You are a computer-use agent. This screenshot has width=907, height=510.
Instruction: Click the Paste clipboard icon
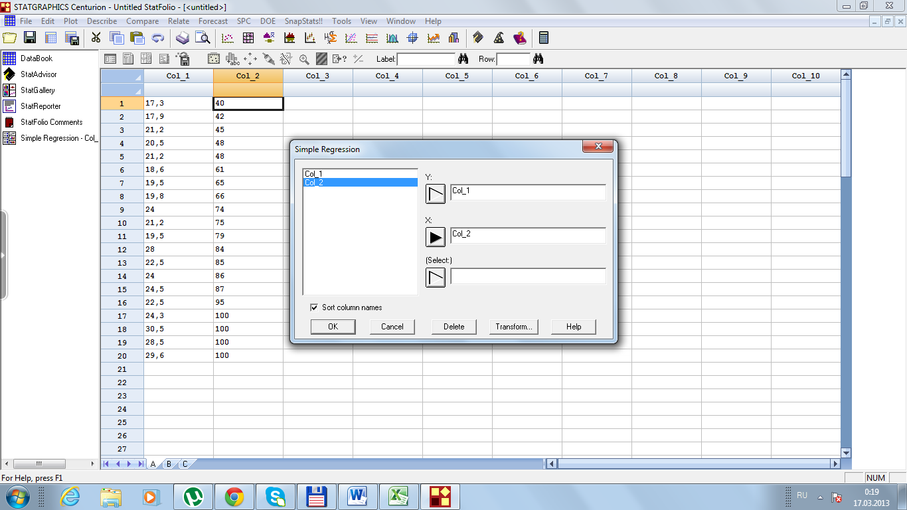click(x=137, y=38)
